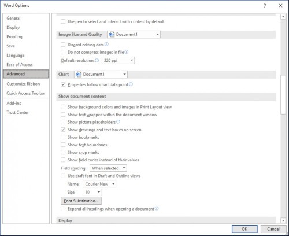This screenshot has height=236, width=289.
Task: Click info icon beside Expand all headings option
Action: tap(157, 208)
